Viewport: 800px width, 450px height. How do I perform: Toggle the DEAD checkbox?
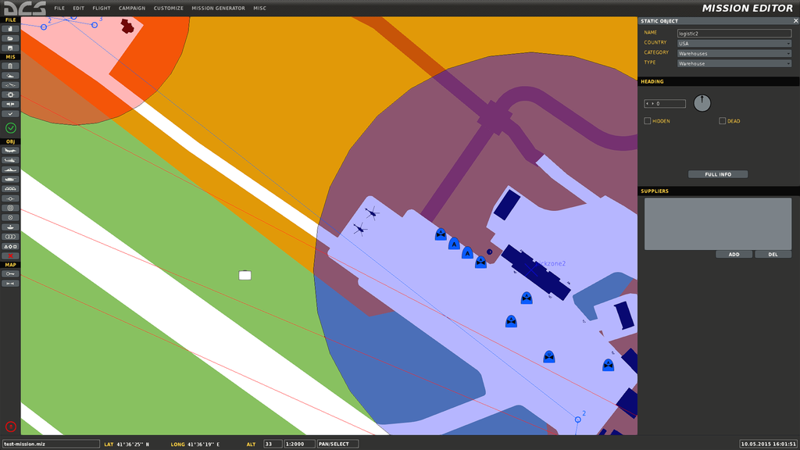(x=723, y=121)
